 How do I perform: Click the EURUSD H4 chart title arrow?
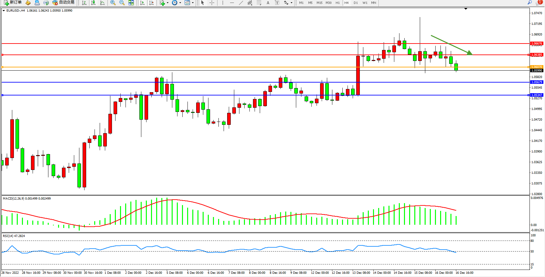tap(4, 11)
